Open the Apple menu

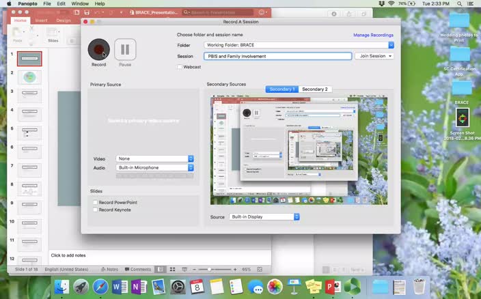pos(9,3)
